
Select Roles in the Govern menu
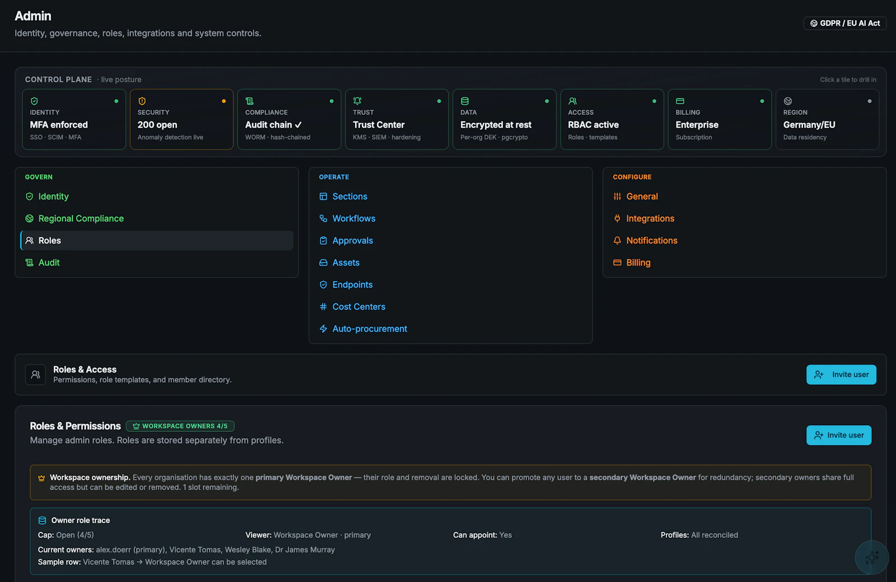click(x=157, y=240)
